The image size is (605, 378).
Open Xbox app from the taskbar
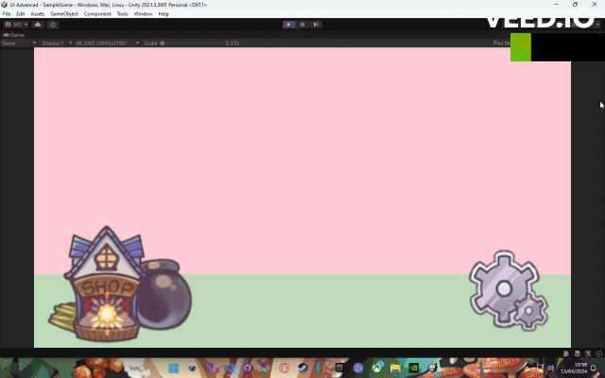click(377, 369)
